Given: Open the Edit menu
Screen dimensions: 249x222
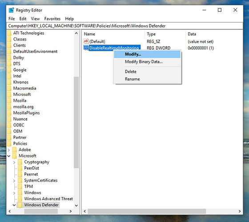Looking at the screenshot, I should tap(23, 19).
